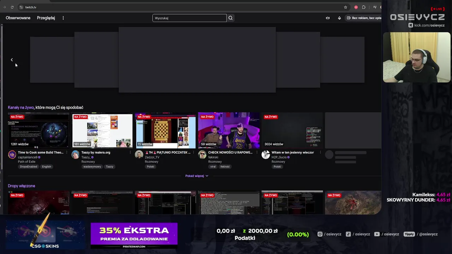The width and height of the screenshot is (452, 254).
Task: Select the Polski tag under Zedzol_TV
Action: click(150, 167)
